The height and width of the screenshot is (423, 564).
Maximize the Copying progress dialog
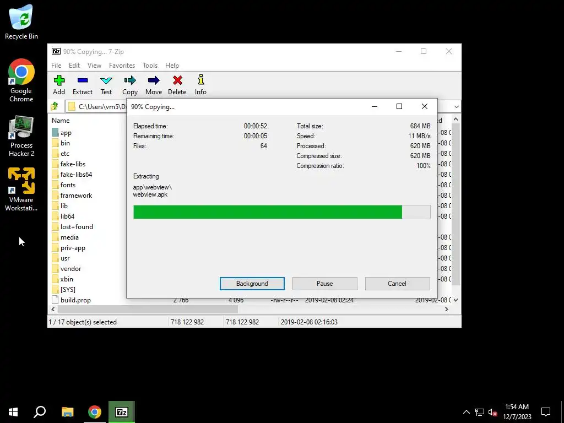click(x=399, y=106)
